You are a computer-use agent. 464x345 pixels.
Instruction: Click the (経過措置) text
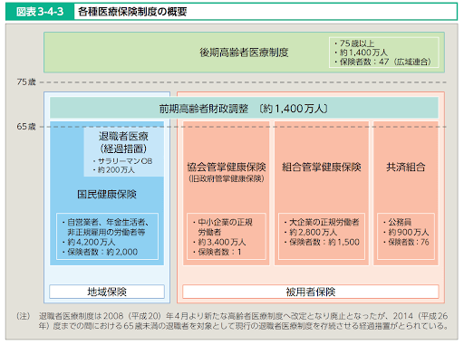(x=123, y=149)
